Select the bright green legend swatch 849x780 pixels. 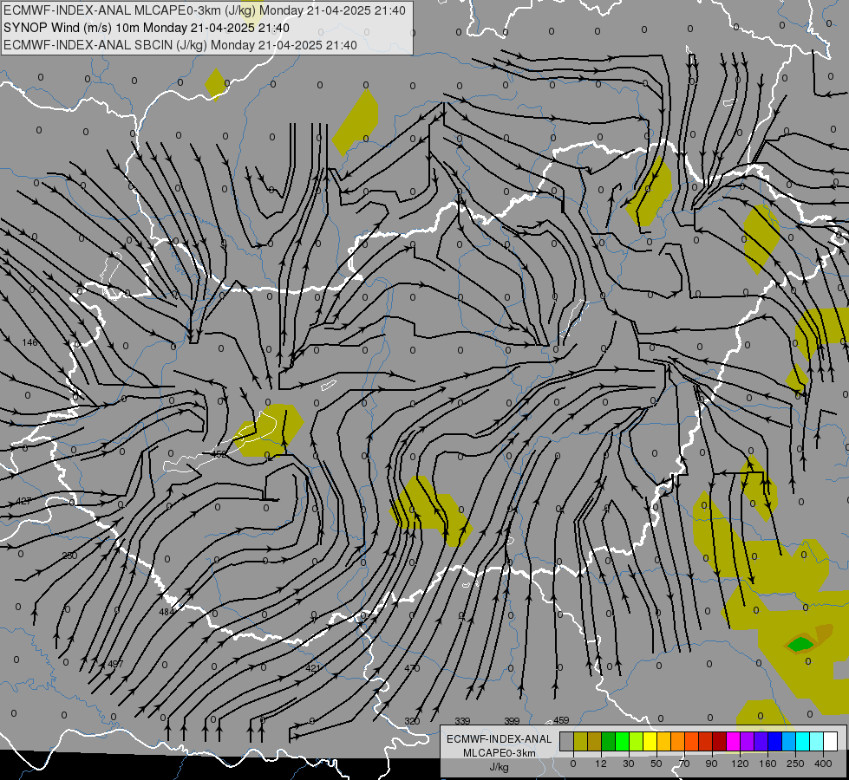tap(622, 742)
